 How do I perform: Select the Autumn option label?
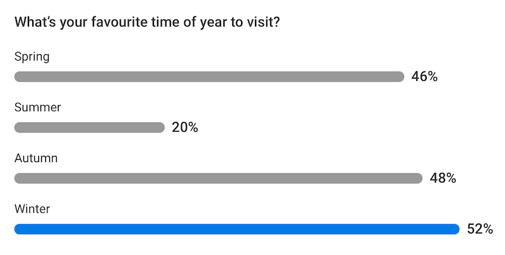pos(36,158)
